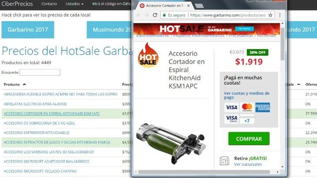The width and height of the screenshot is (317, 178).
Task: Bookmark the page with the star icon
Action: tap(270, 15)
